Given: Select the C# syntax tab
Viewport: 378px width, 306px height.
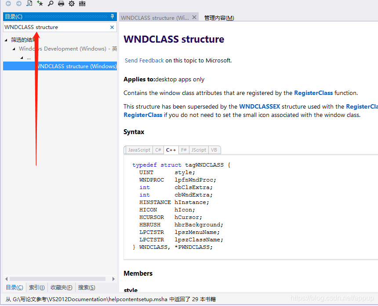Looking at the screenshot, I should click(158, 150).
